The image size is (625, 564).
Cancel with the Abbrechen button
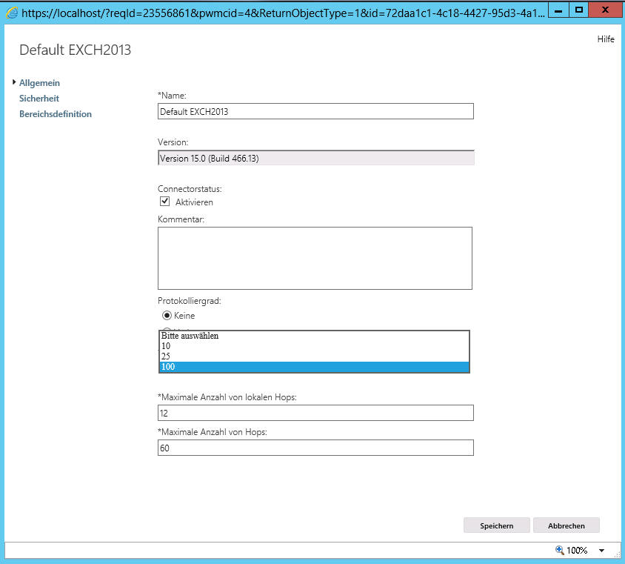pos(566,525)
